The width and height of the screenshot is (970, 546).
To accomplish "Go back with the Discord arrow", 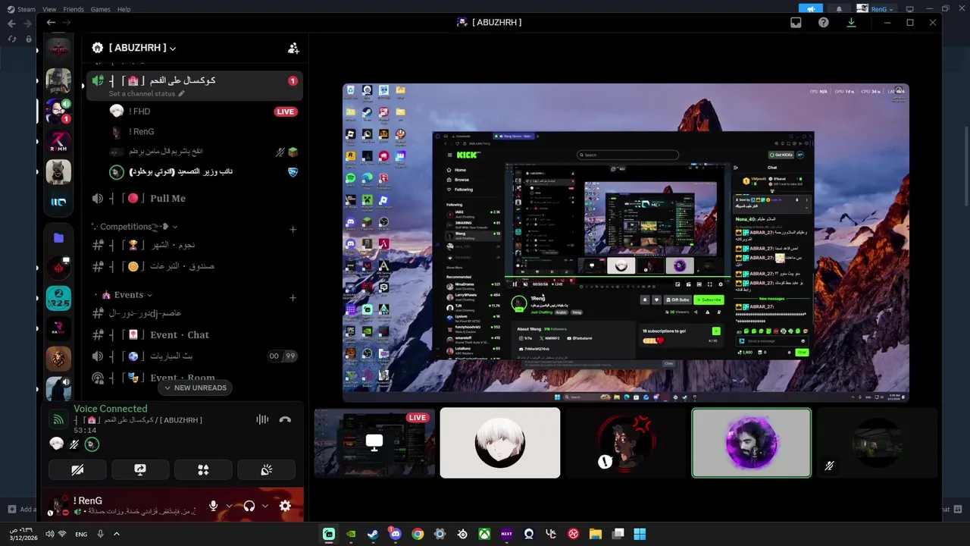I will coord(51,23).
